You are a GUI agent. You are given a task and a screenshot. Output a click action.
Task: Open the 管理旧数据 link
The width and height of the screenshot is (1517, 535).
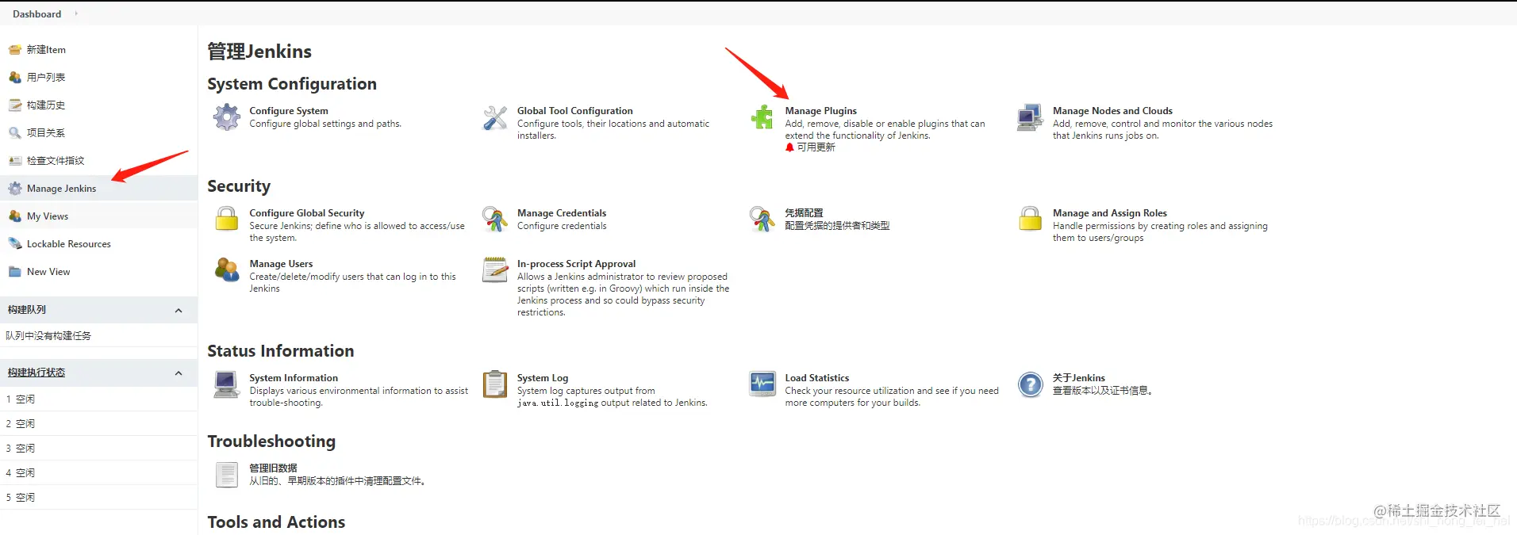click(x=273, y=468)
